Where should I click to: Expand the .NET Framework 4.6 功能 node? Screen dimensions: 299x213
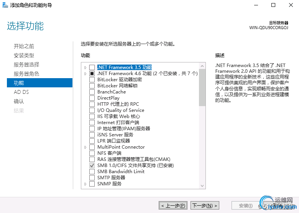click(85, 74)
